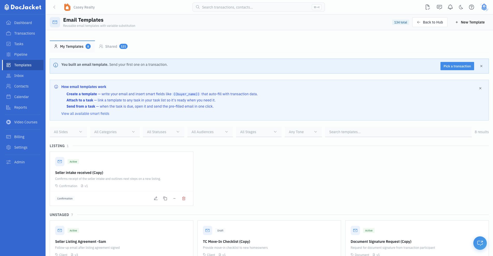Click the Billing card icon
The height and width of the screenshot is (256, 493).
(x=9, y=137)
